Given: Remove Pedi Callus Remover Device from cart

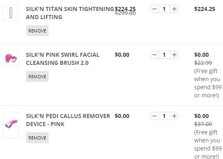Looking at the screenshot, I should tap(37, 138).
